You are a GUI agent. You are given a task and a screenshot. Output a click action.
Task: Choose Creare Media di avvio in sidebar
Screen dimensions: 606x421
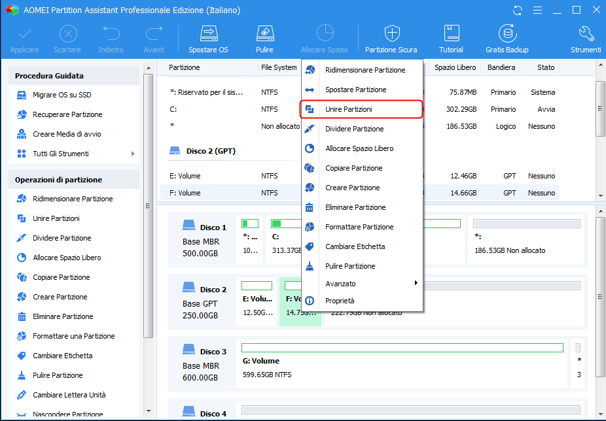click(x=67, y=134)
